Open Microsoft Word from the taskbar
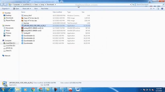165x92 pixels. point(78,90)
